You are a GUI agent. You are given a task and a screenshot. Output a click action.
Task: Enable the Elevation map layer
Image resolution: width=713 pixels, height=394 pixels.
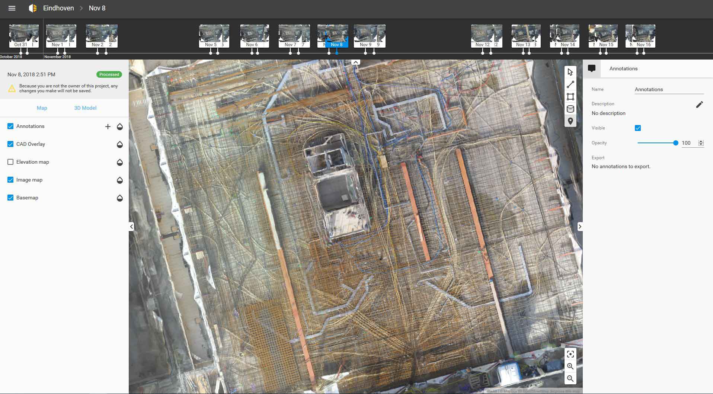tap(10, 162)
